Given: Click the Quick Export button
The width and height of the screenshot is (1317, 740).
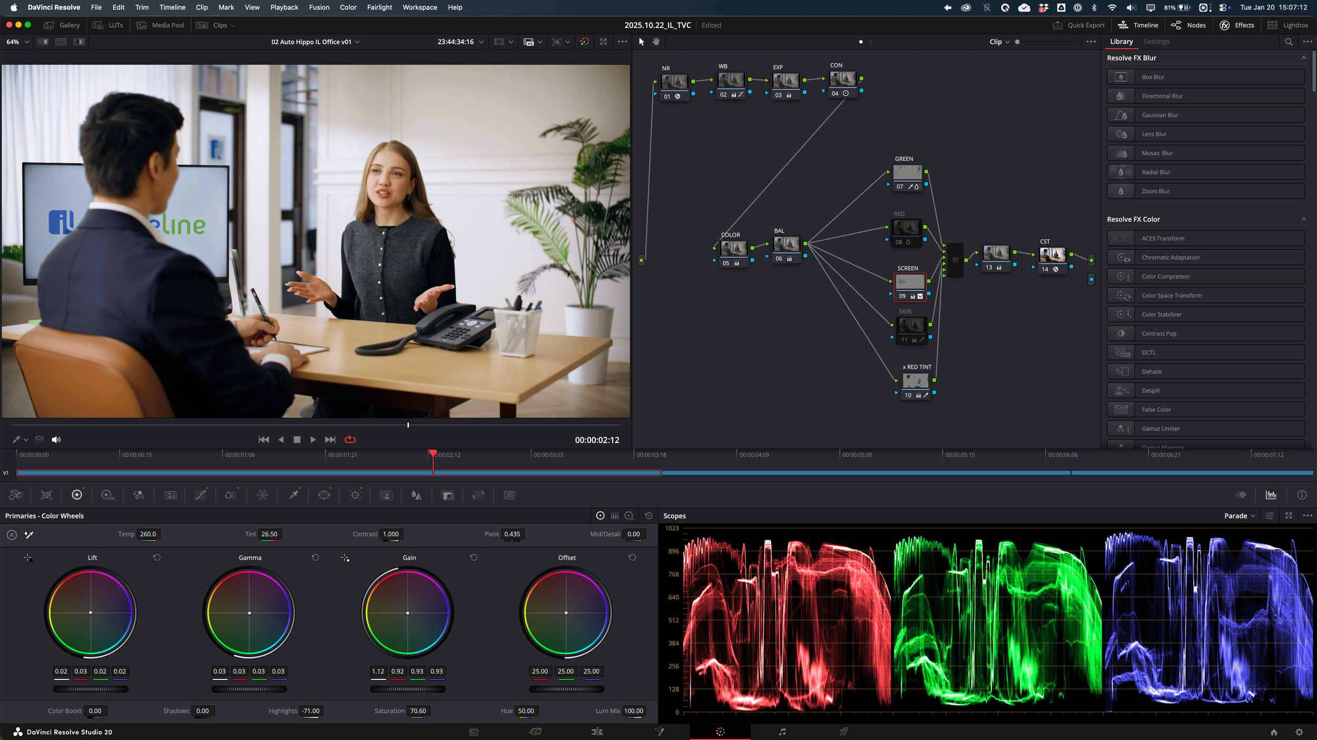Looking at the screenshot, I should 1078,25.
